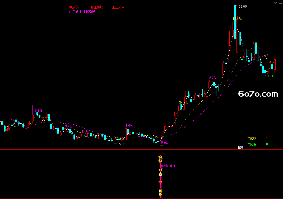Image resolution: width=283 pixels, height=199 pixels.
Task: Toggle the side panel icon in the top-right corner
Action: [x=280, y=2]
